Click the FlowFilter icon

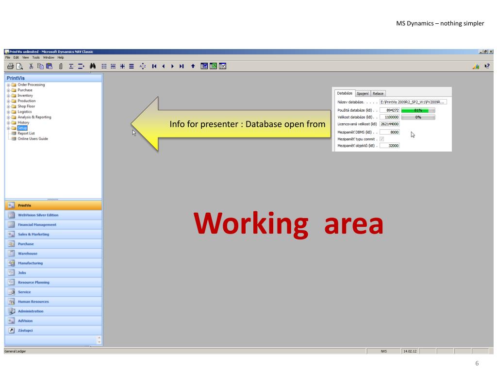point(122,66)
